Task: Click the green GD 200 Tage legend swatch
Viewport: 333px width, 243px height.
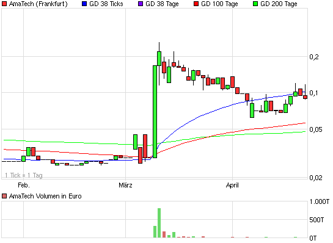Action: pyautogui.click(x=255, y=4)
